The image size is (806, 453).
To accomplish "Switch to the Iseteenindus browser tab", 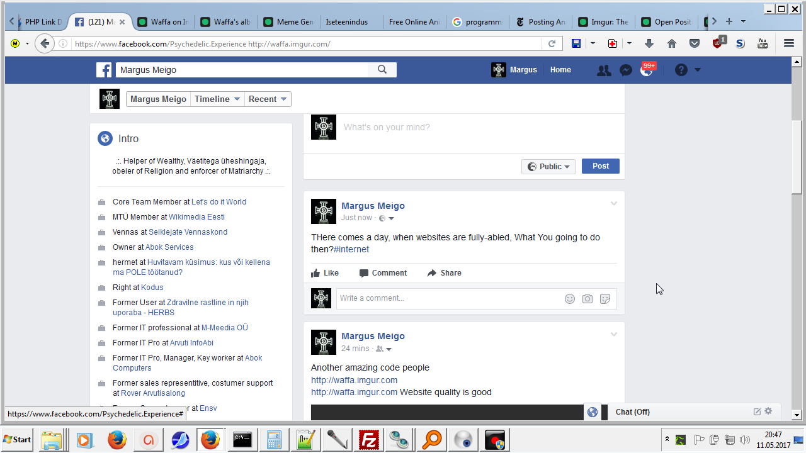I will point(351,22).
